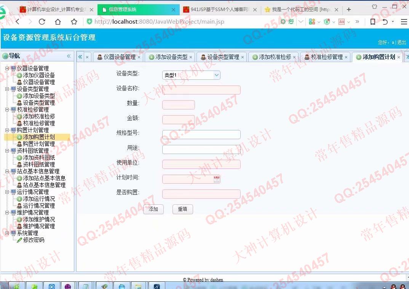Reload the page in the browser toolbar

click(42, 22)
